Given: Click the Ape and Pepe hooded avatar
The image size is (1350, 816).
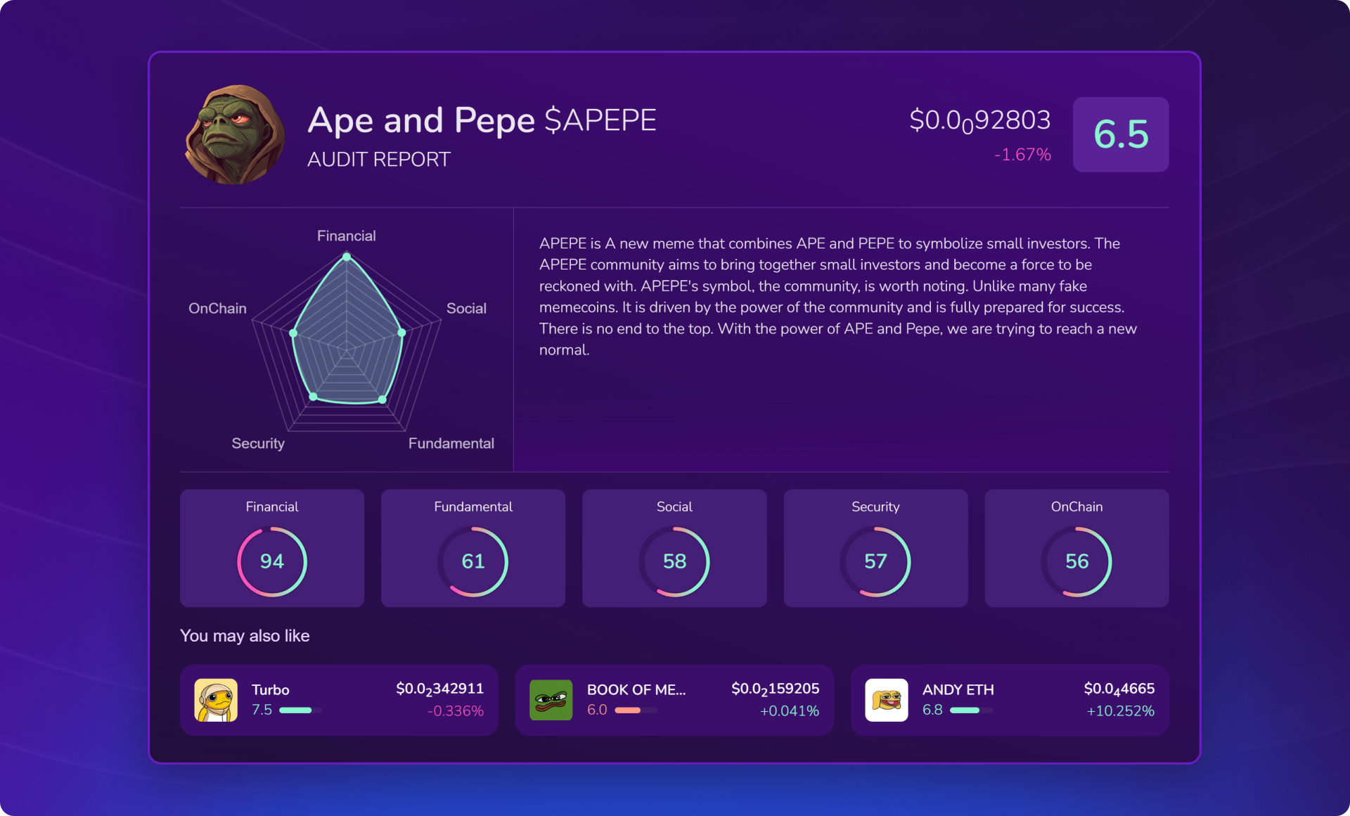Looking at the screenshot, I should tap(235, 135).
